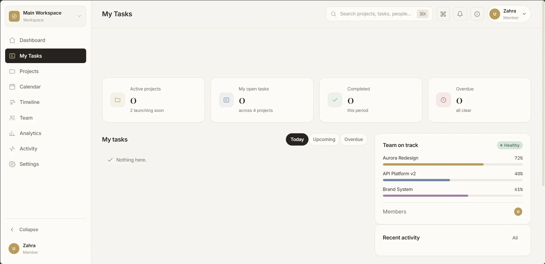545x264 pixels.
Task: Expand the Main Workspace switcher chevron
Action: (x=80, y=16)
